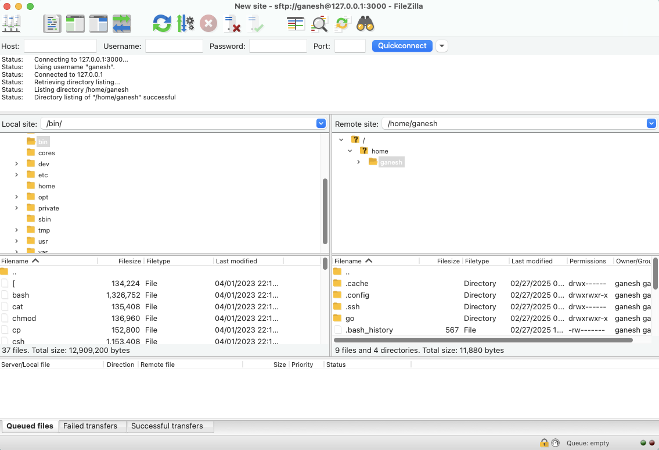This screenshot has width=659, height=450.
Task: Select the .cache directory in remote list
Action: pos(492,283)
